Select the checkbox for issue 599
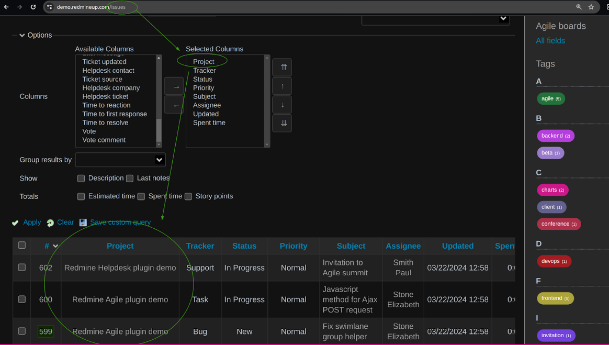The image size is (609, 345). 22,331
